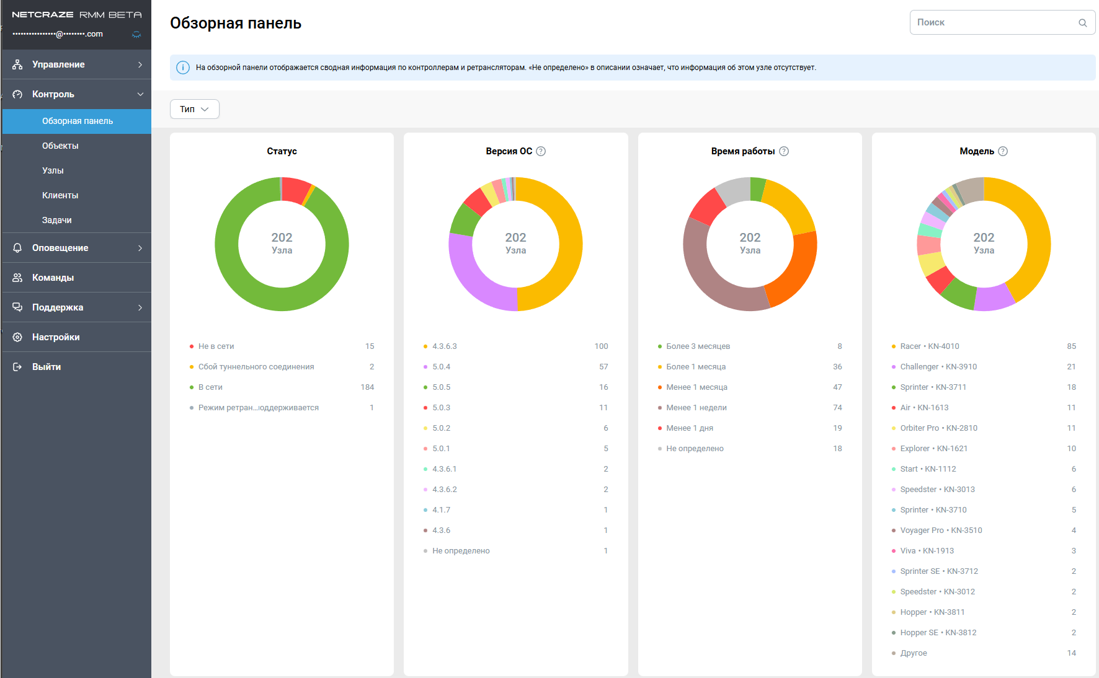1099x678 pixels.
Task: Focus the Поиск search field
Action: click(992, 22)
